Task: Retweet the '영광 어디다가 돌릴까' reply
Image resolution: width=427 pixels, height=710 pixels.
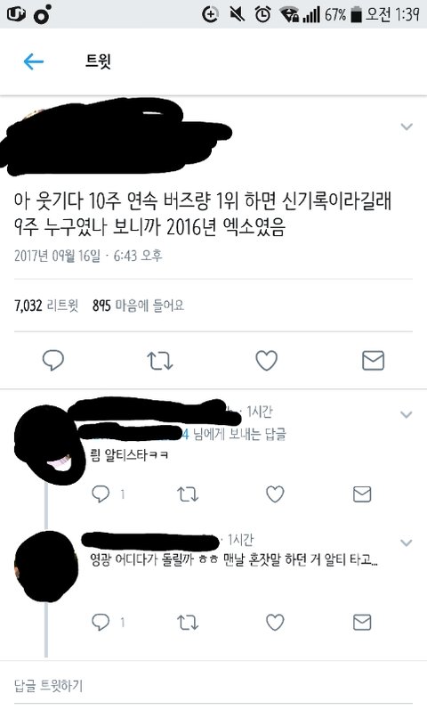Action: pos(188,622)
